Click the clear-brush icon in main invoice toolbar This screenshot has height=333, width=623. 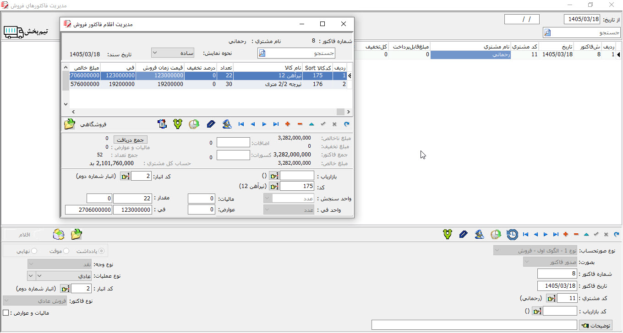479,234
